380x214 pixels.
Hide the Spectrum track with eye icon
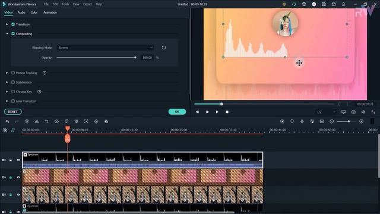(x=18, y=160)
